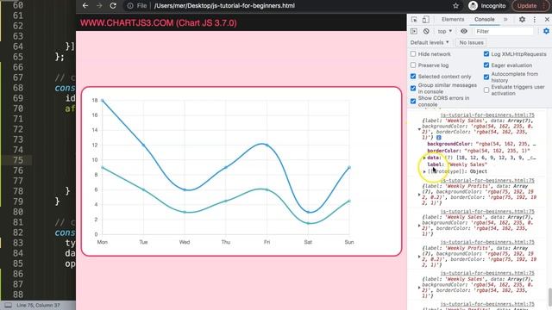Screen dimensions: 552x310
Task: Close the DevTools panel
Action: [x=547, y=20]
